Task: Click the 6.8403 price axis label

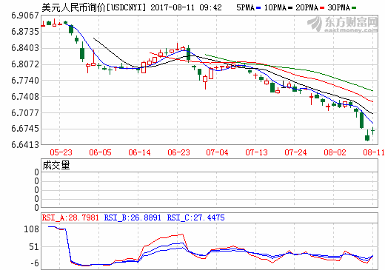Action: coord(25,48)
